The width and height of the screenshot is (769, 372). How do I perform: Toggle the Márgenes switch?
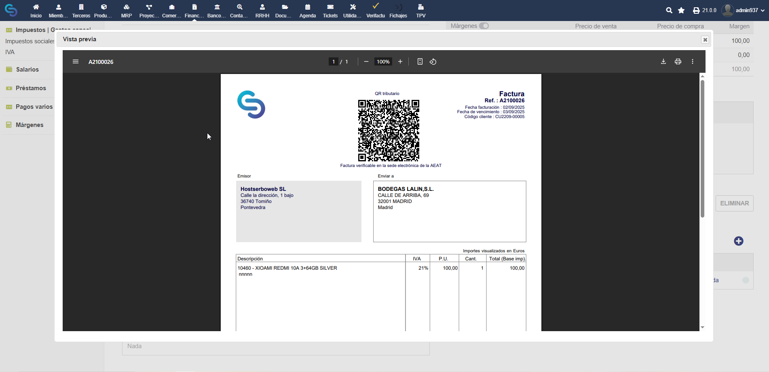pyautogui.click(x=484, y=26)
